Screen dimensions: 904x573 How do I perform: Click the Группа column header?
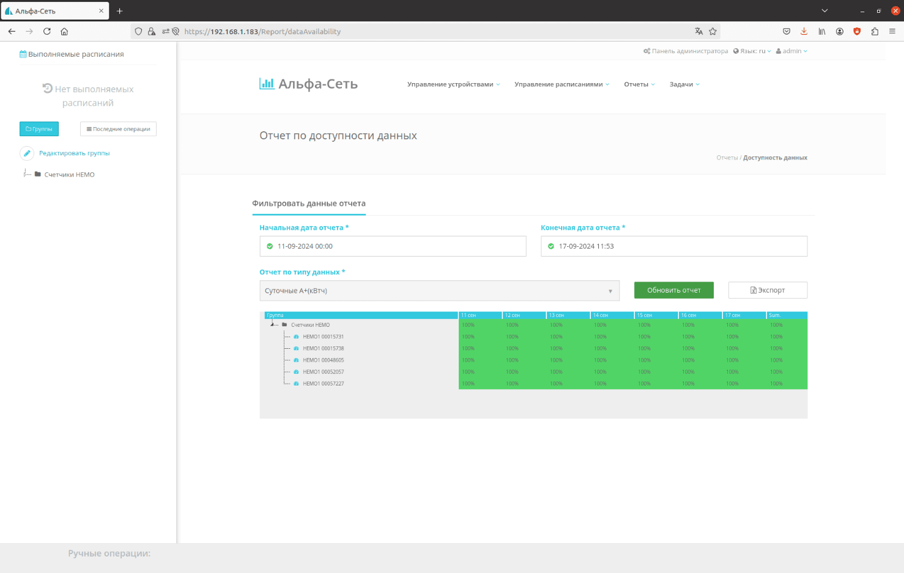(361, 315)
